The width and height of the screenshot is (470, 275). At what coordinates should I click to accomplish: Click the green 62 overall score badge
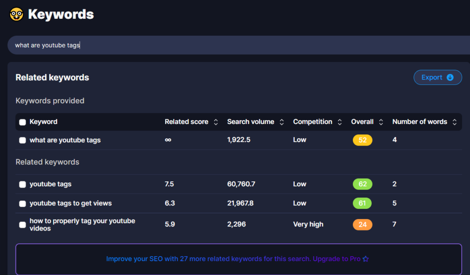tap(362, 184)
